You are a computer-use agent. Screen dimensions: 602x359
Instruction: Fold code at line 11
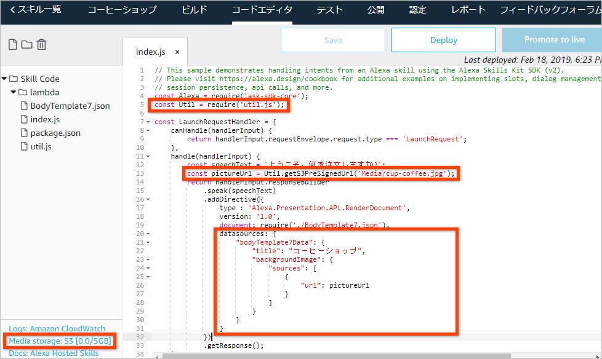[148, 157]
